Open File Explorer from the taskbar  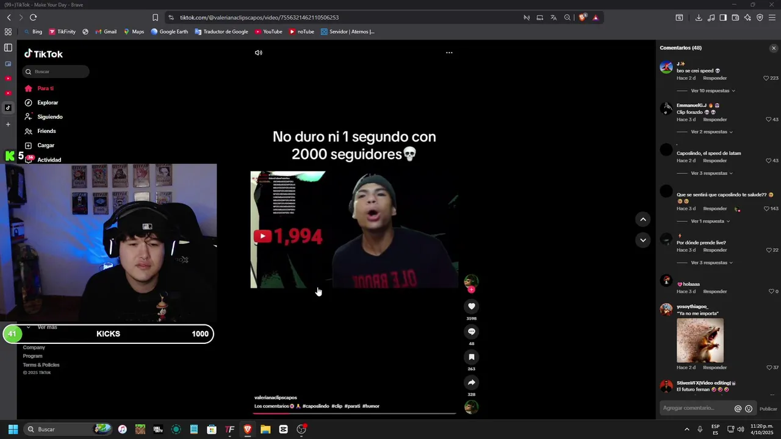coord(265,429)
